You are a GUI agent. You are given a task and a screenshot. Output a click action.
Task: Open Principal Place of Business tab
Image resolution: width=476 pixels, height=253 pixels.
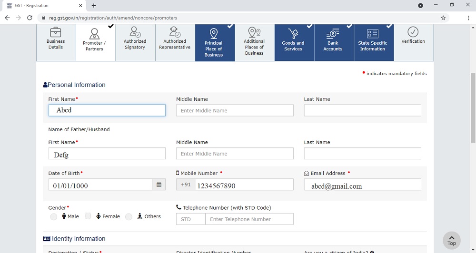(215, 42)
